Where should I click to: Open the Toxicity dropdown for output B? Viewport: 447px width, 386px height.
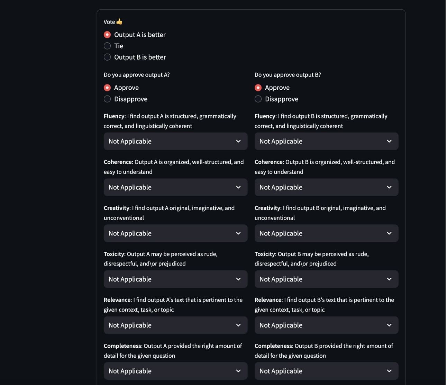point(326,279)
